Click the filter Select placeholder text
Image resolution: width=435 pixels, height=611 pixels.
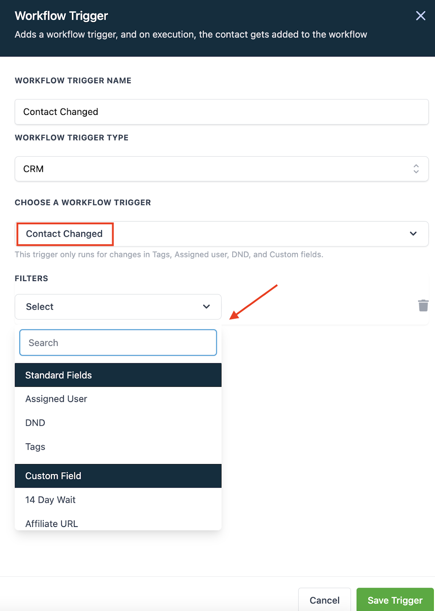pyautogui.click(x=40, y=307)
